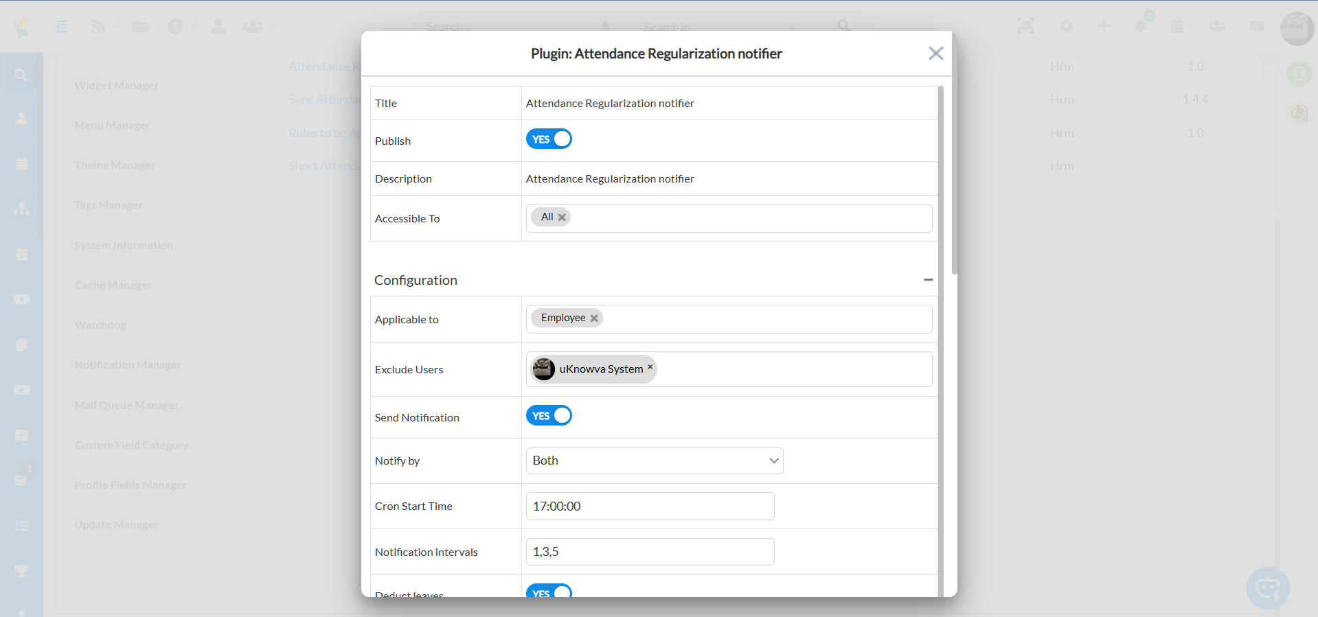Collapse the Configuration section

[928, 280]
